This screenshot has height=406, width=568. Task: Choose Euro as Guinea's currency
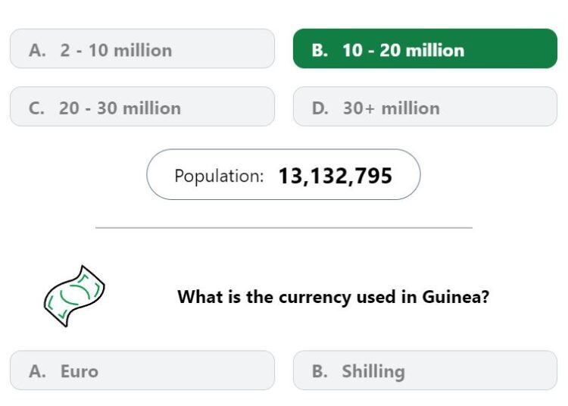click(x=142, y=370)
